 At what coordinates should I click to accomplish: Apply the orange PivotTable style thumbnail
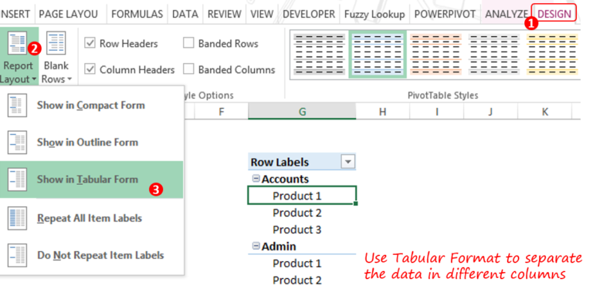pyautogui.click(x=435, y=55)
